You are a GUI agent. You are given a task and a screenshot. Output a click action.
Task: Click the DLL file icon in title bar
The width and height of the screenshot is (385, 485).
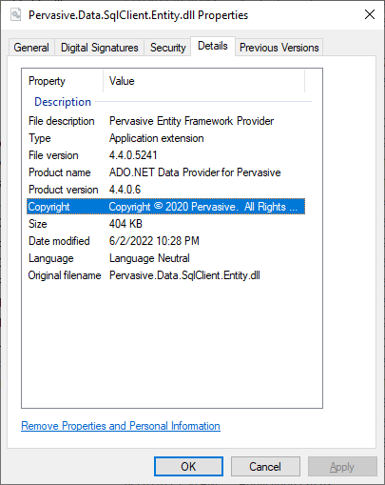click(x=16, y=15)
